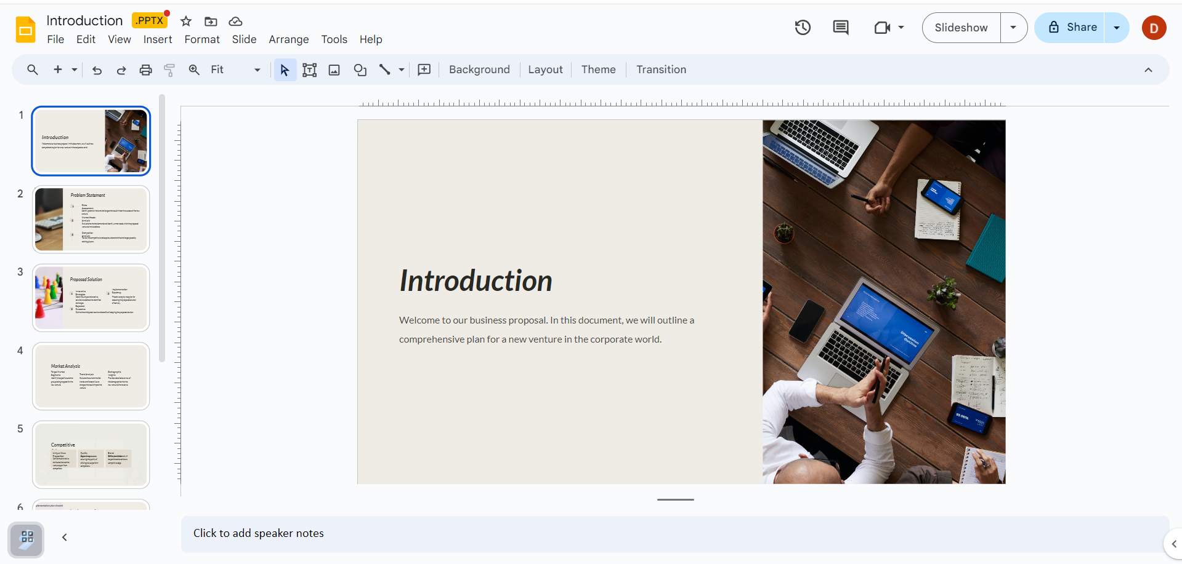Select slide 5 Competitive thumbnail

point(91,455)
